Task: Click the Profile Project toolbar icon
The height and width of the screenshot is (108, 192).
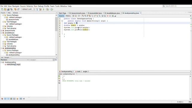Action: coord(52,9)
